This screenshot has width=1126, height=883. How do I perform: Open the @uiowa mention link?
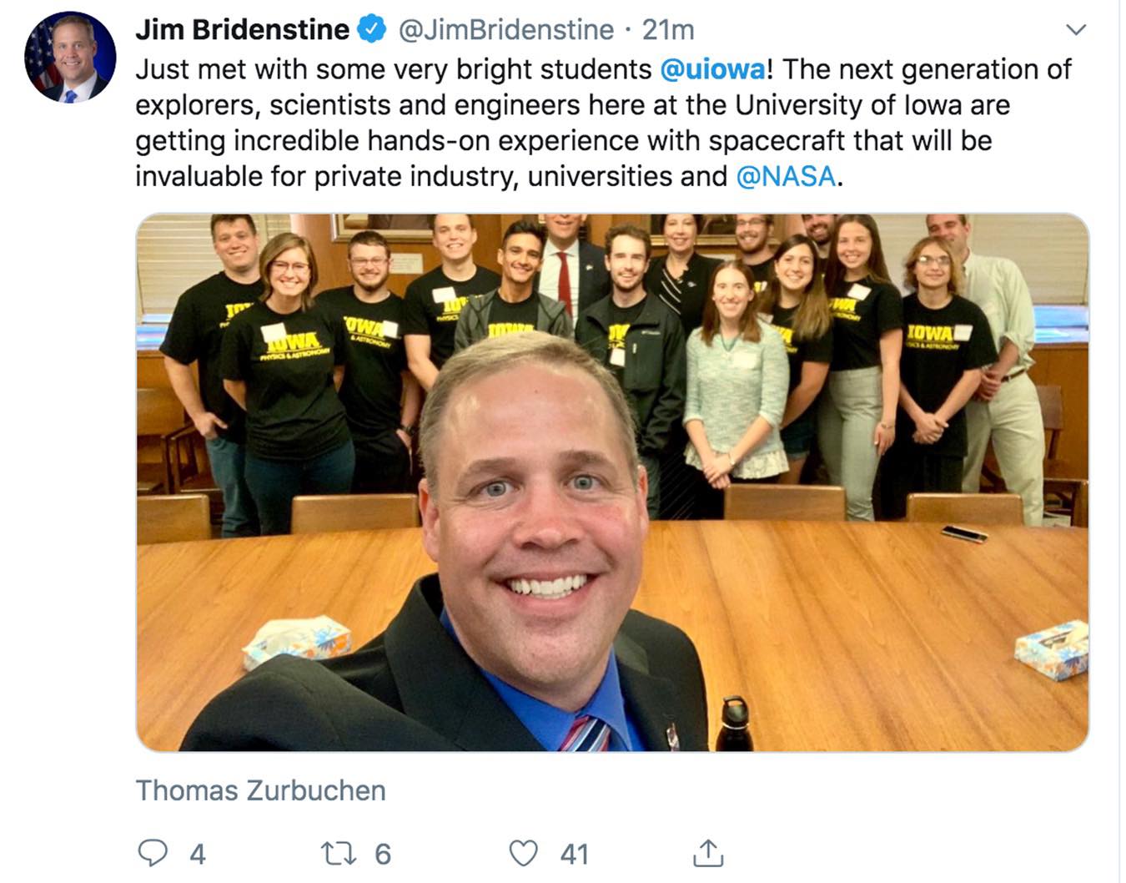click(x=712, y=69)
